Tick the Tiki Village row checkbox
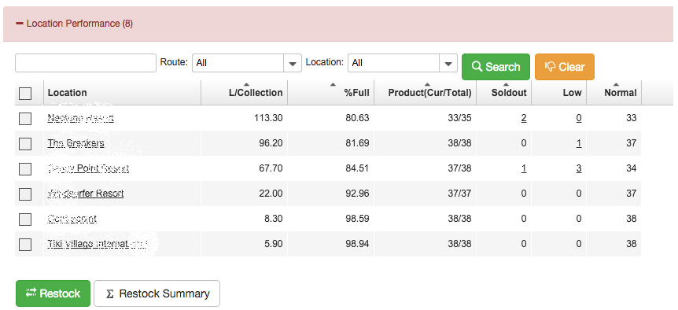This screenshot has width=678, height=310. (25, 244)
